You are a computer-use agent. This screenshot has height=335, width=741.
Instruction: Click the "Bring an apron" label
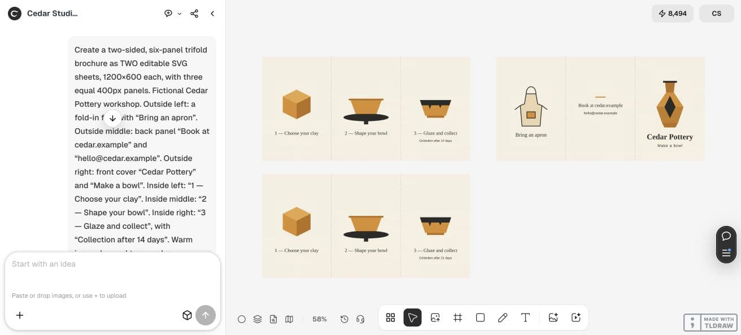(x=531, y=135)
